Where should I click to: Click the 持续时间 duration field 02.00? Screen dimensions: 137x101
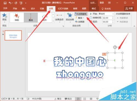[107, 18]
